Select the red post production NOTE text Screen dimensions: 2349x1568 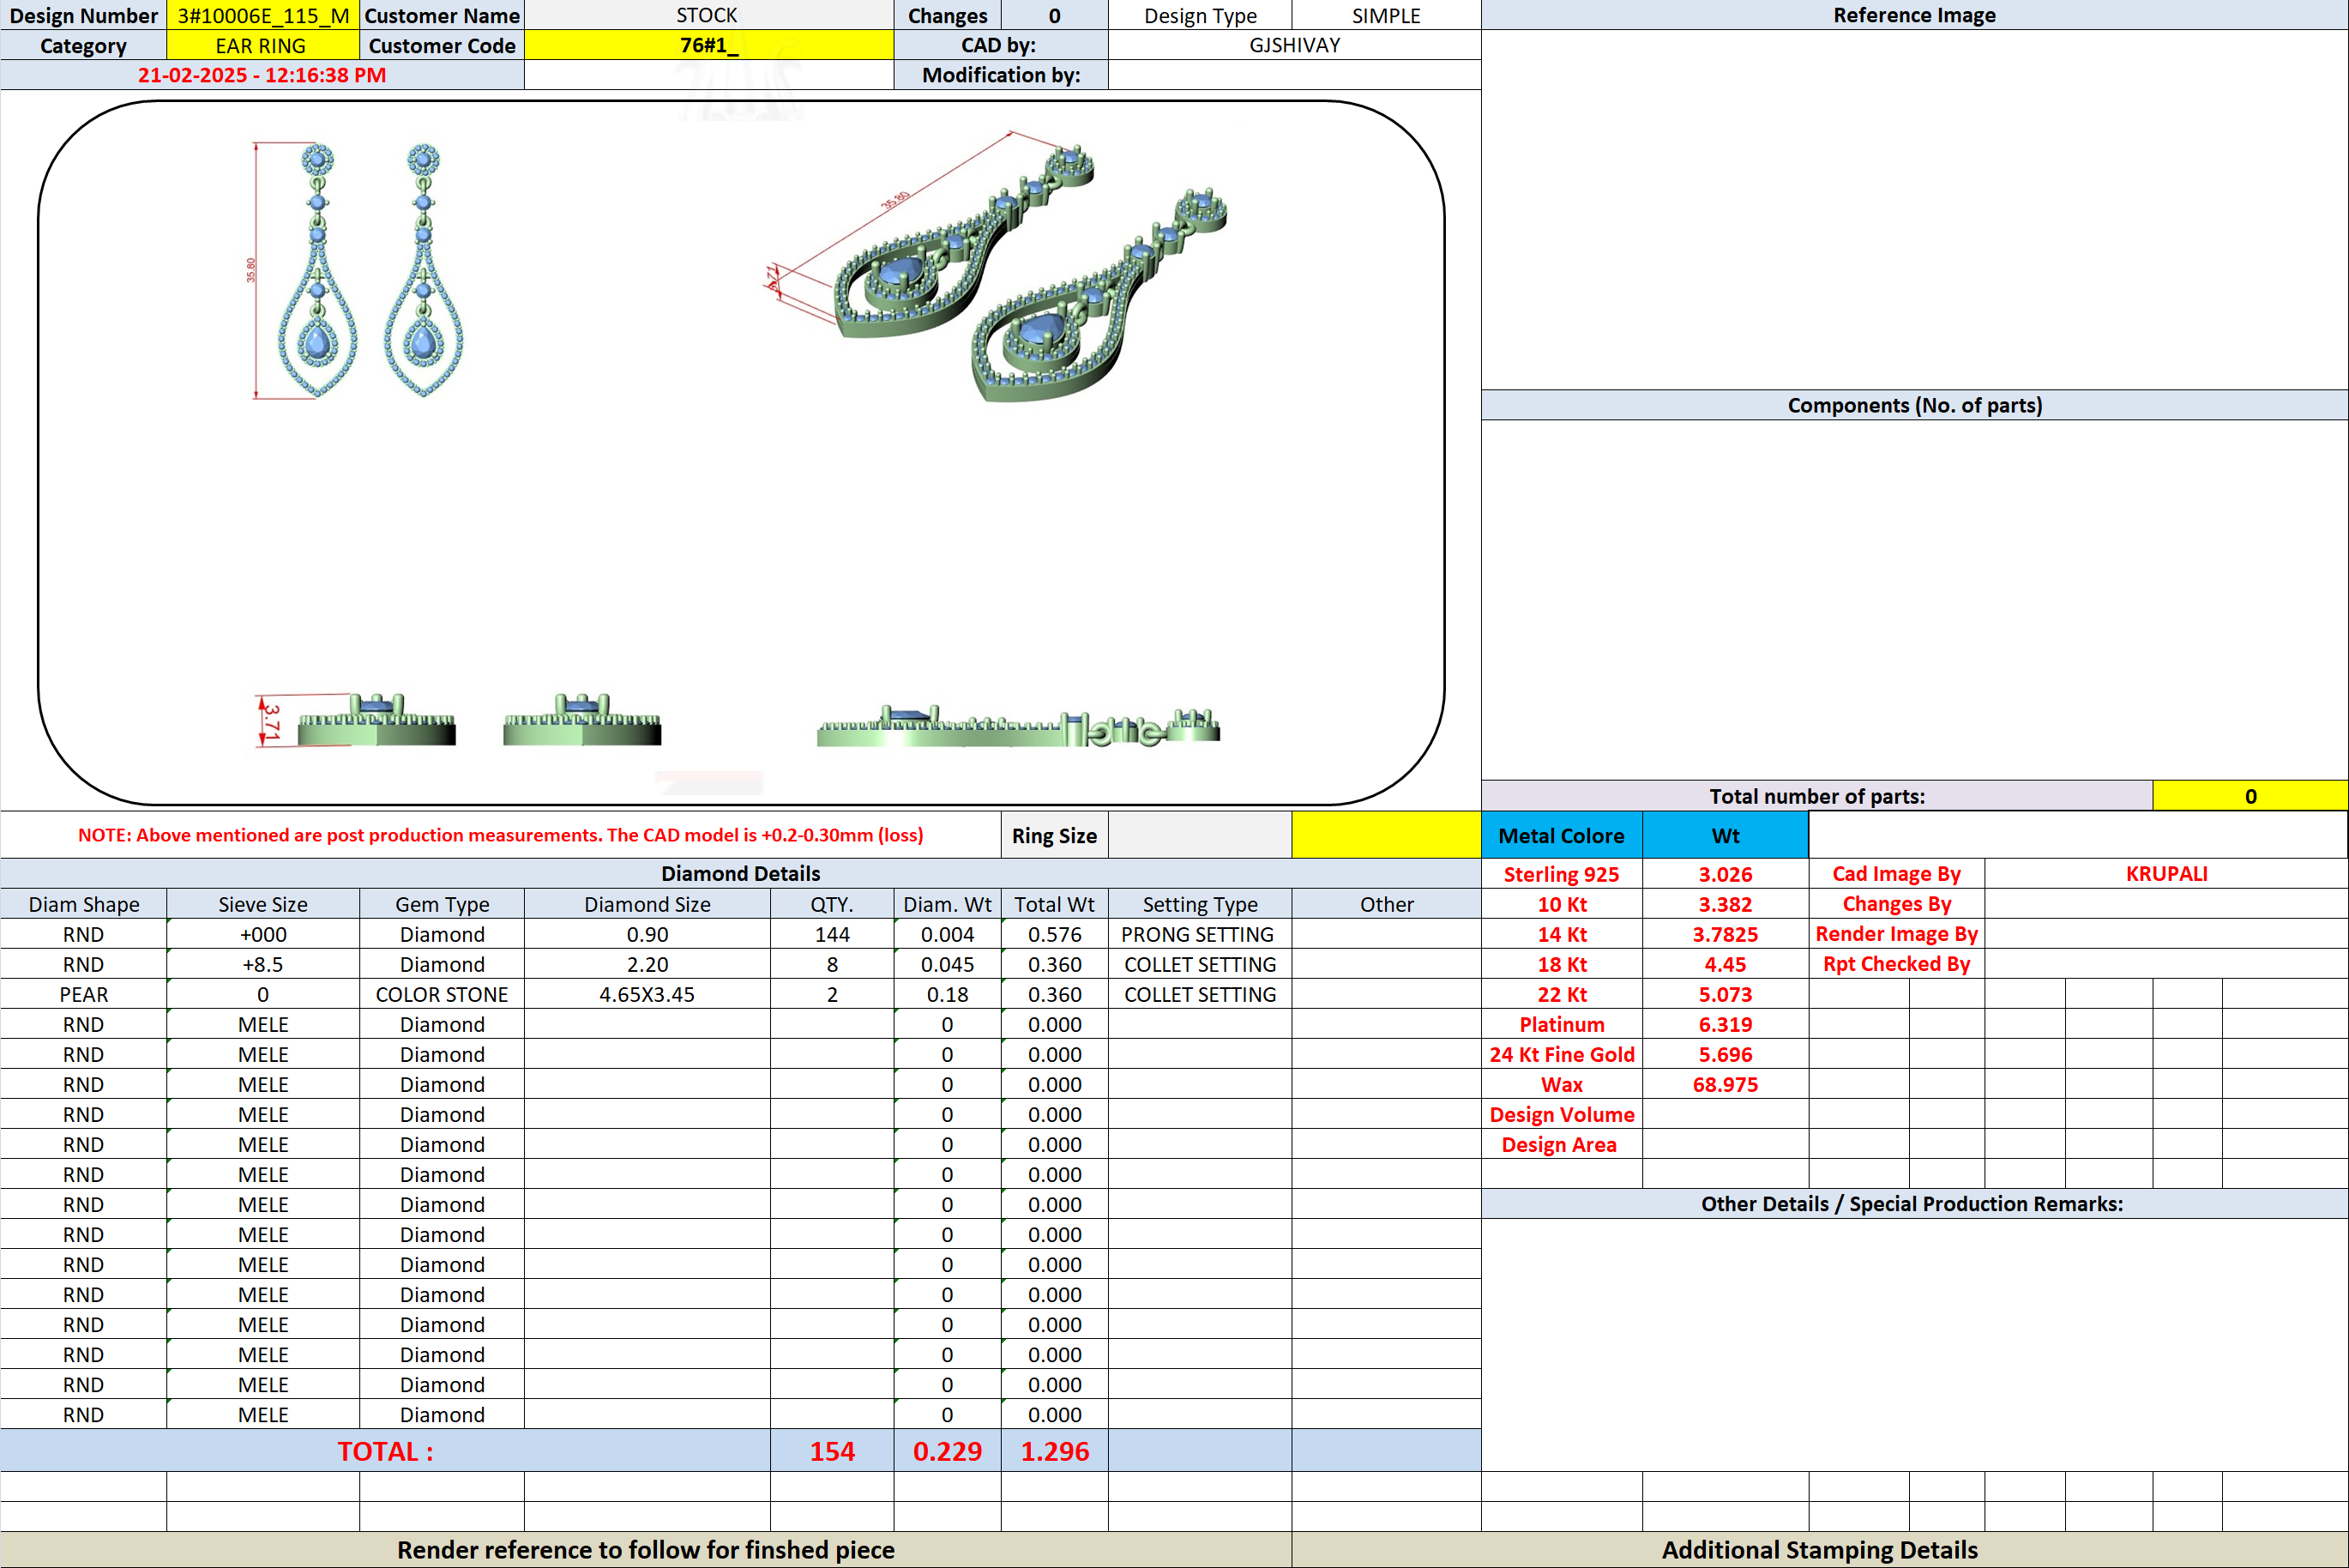(x=501, y=835)
